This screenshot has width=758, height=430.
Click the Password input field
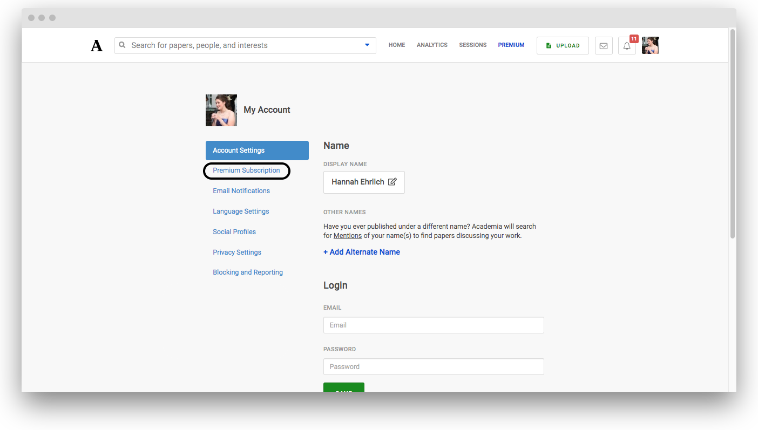point(434,367)
